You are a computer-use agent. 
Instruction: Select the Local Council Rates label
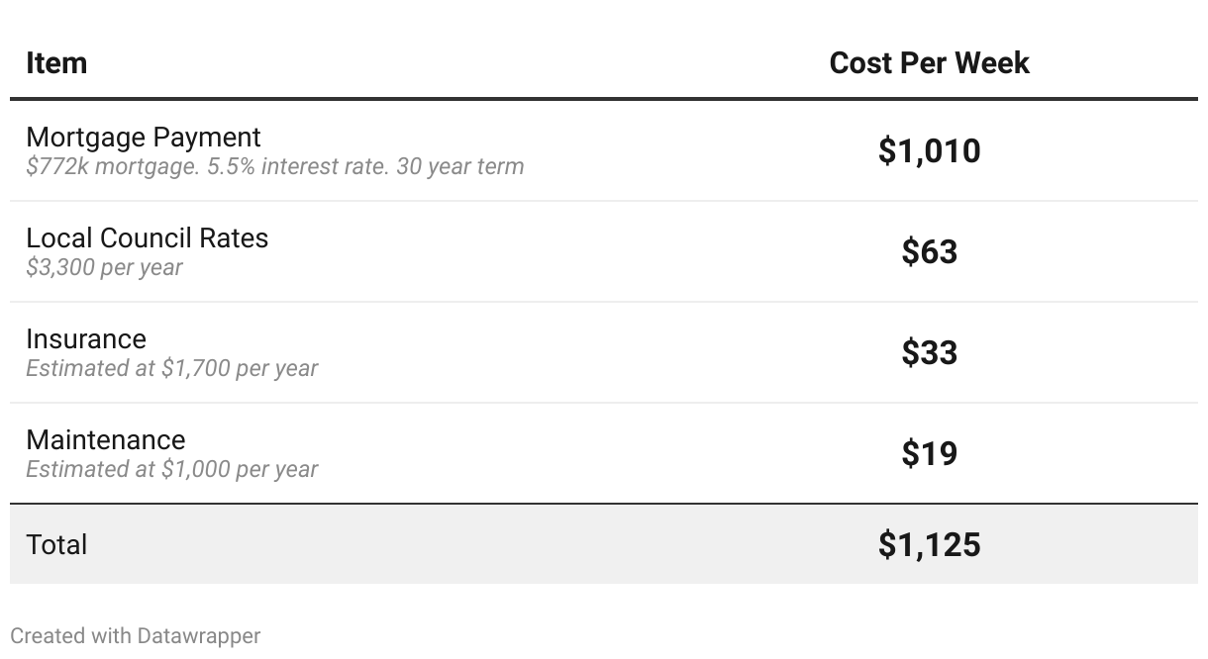(147, 237)
